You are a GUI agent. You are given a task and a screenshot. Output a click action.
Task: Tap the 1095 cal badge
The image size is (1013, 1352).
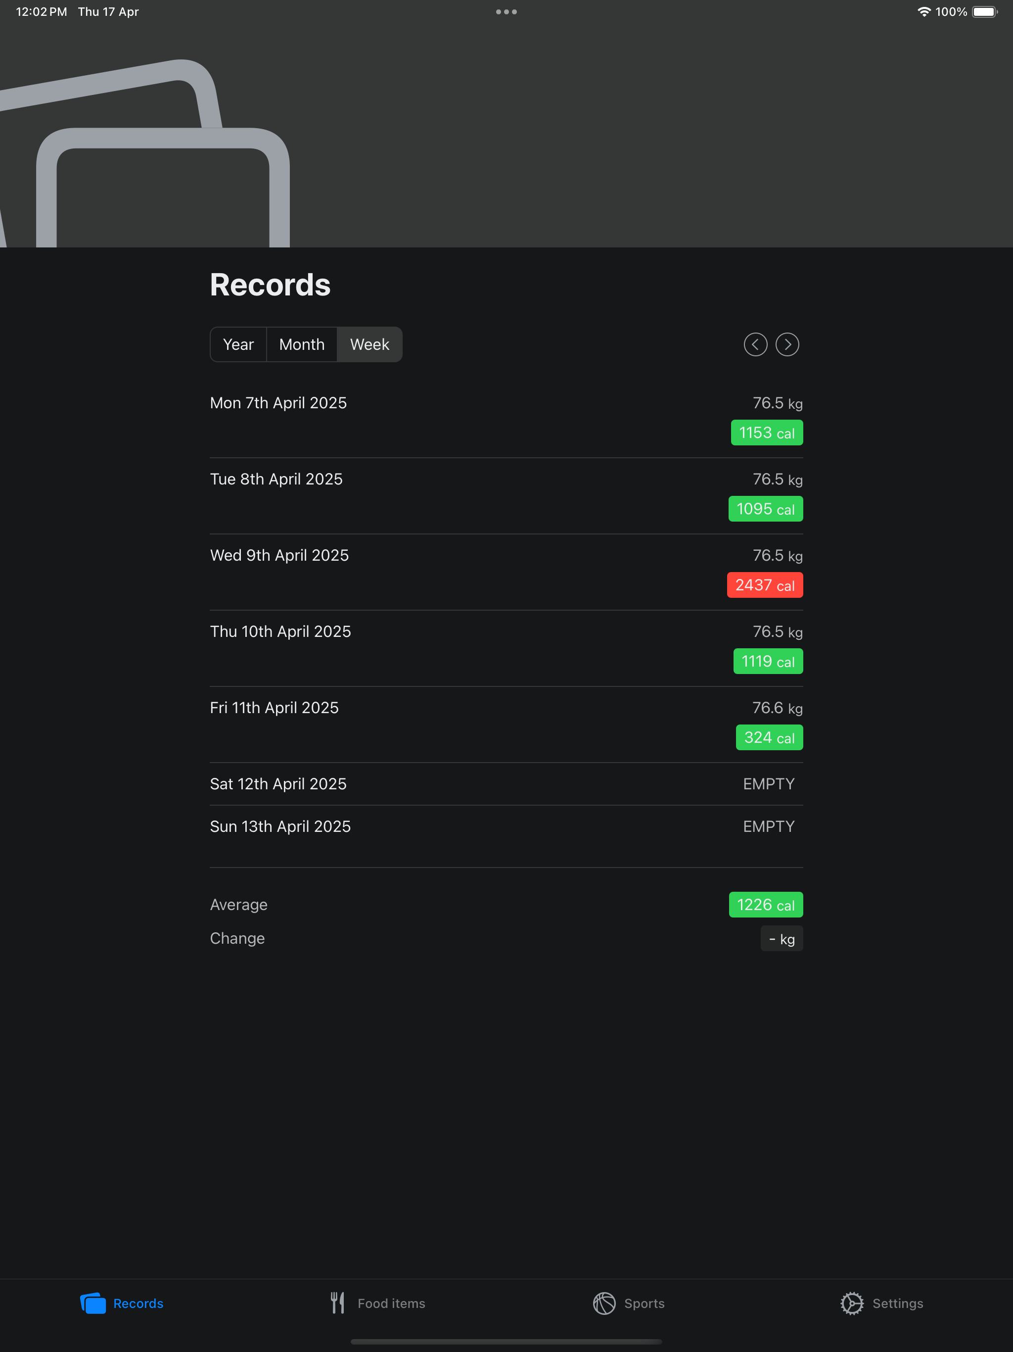point(766,509)
